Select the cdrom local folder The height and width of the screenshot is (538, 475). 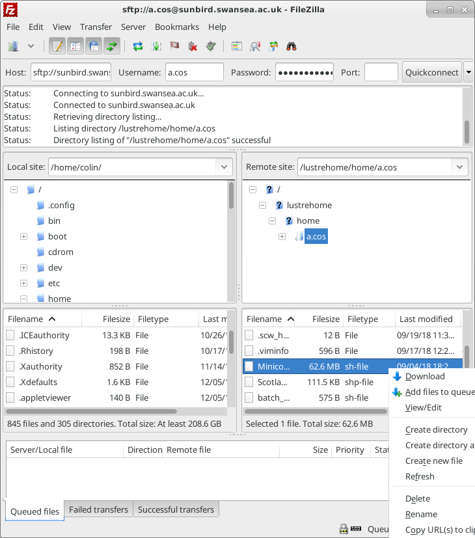(x=61, y=252)
